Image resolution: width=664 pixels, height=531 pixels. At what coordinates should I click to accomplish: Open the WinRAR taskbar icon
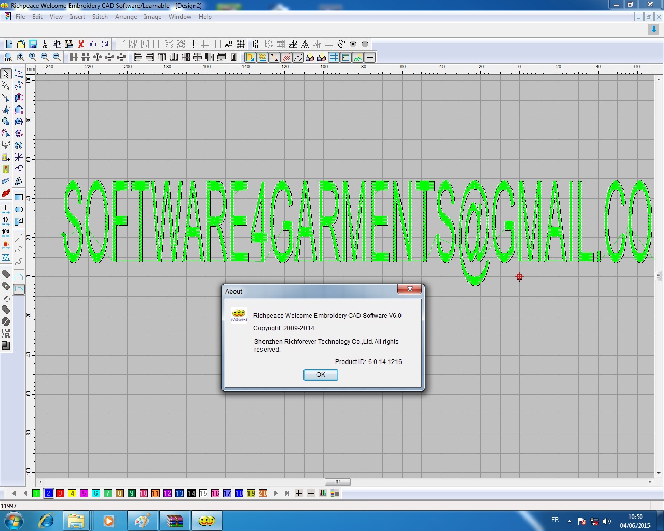174,521
